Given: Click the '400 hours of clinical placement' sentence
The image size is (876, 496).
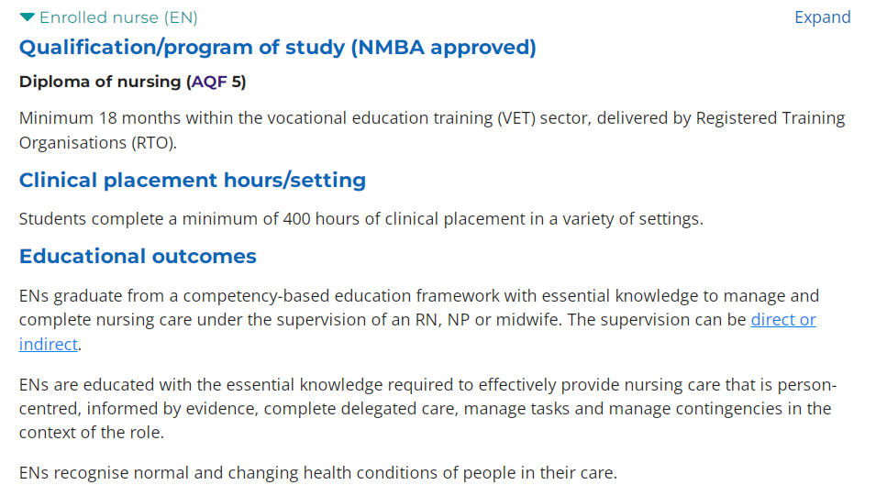Looking at the screenshot, I should click(x=360, y=218).
